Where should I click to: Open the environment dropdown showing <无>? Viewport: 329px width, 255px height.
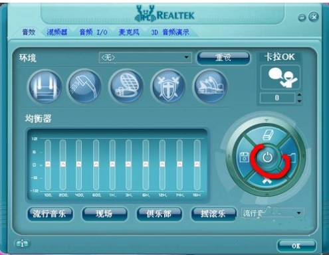pyautogui.click(x=146, y=58)
